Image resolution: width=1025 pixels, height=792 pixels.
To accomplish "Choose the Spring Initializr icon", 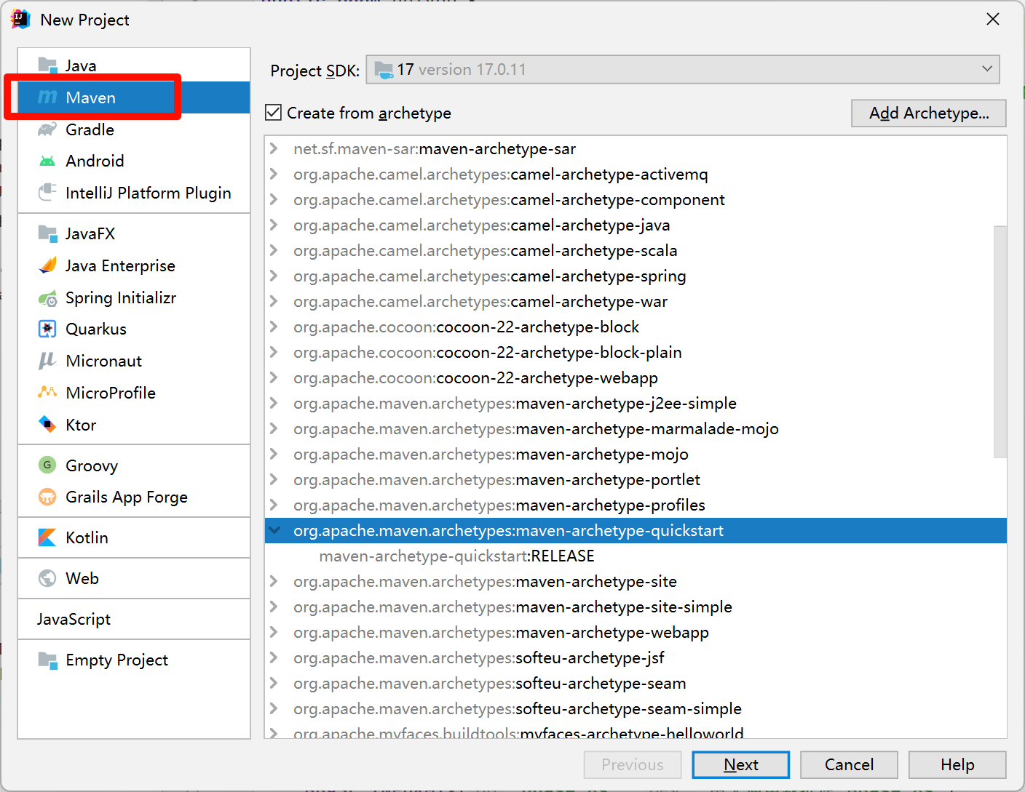I will (x=47, y=297).
